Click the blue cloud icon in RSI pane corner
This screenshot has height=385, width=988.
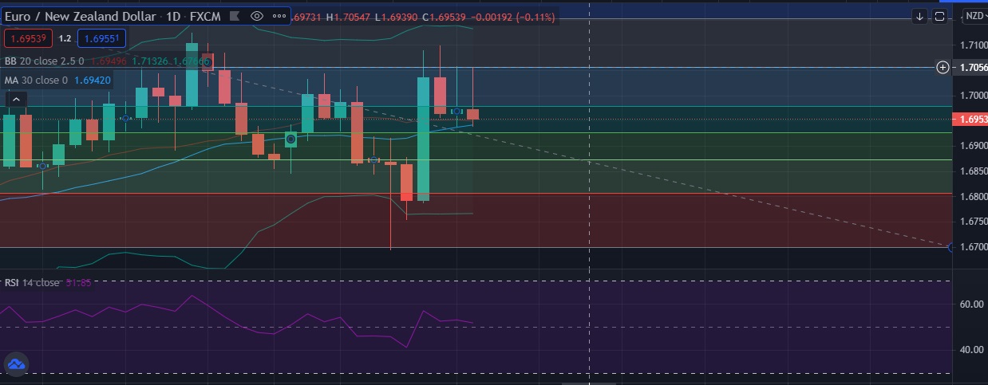(x=16, y=364)
